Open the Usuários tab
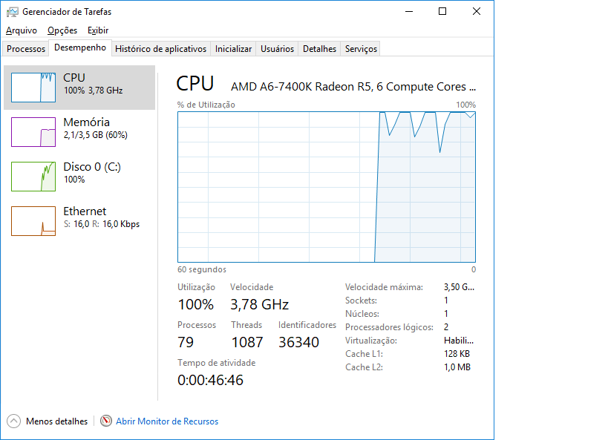Image resolution: width=608 pixels, height=440 pixels. [277, 49]
